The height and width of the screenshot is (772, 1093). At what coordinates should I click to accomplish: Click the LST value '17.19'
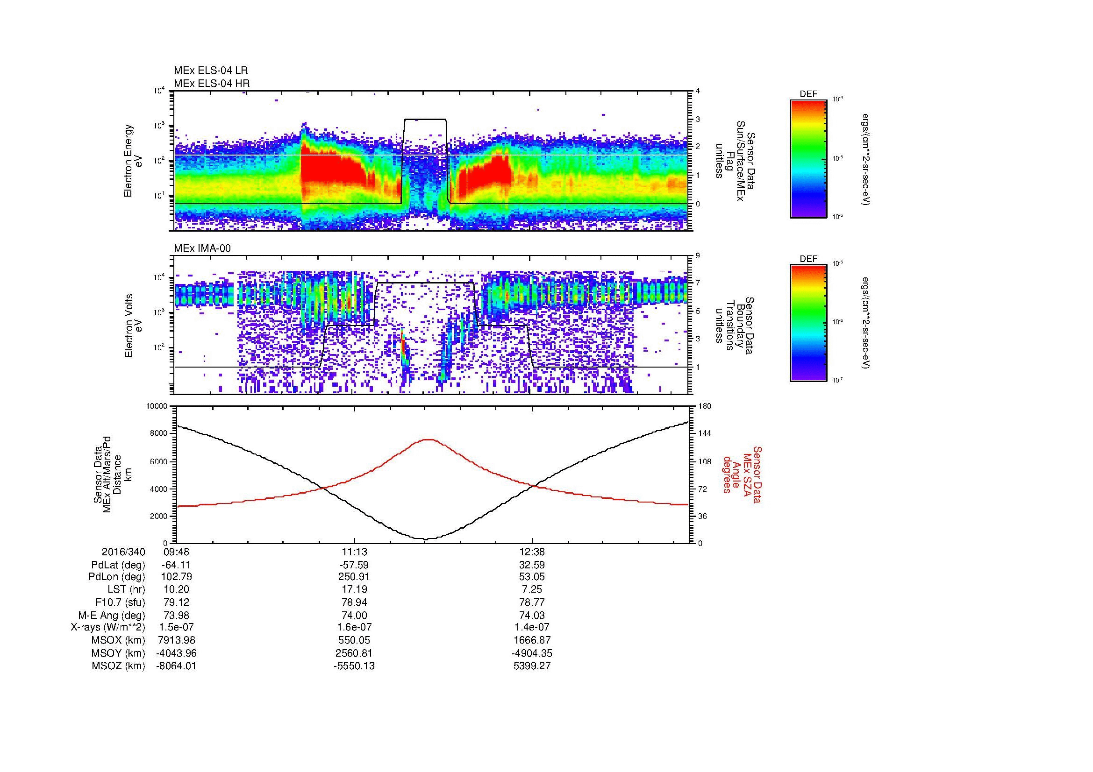click(354, 590)
